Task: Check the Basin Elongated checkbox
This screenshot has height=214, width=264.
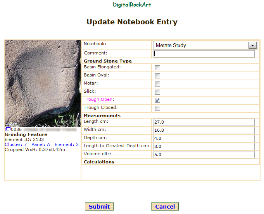Action: tap(158, 68)
